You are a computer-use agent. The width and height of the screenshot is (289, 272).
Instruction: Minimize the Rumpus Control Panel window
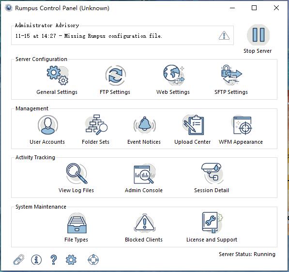click(232, 8)
